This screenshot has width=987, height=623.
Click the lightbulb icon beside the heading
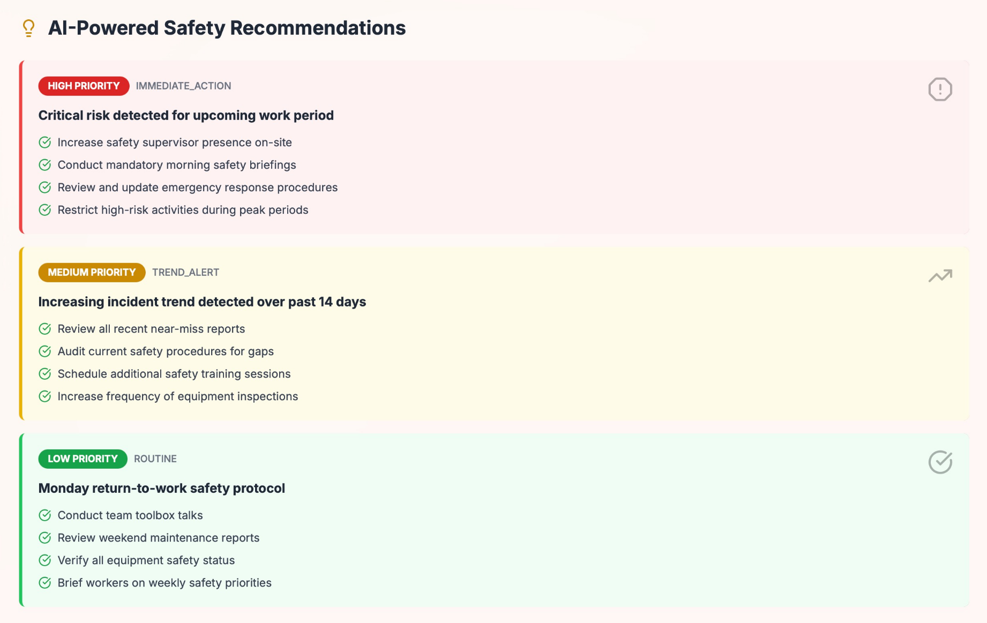[x=29, y=28]
